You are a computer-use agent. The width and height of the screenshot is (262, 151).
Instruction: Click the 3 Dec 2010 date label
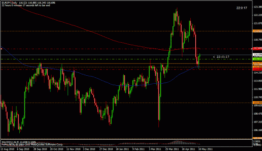coord(89,149)
